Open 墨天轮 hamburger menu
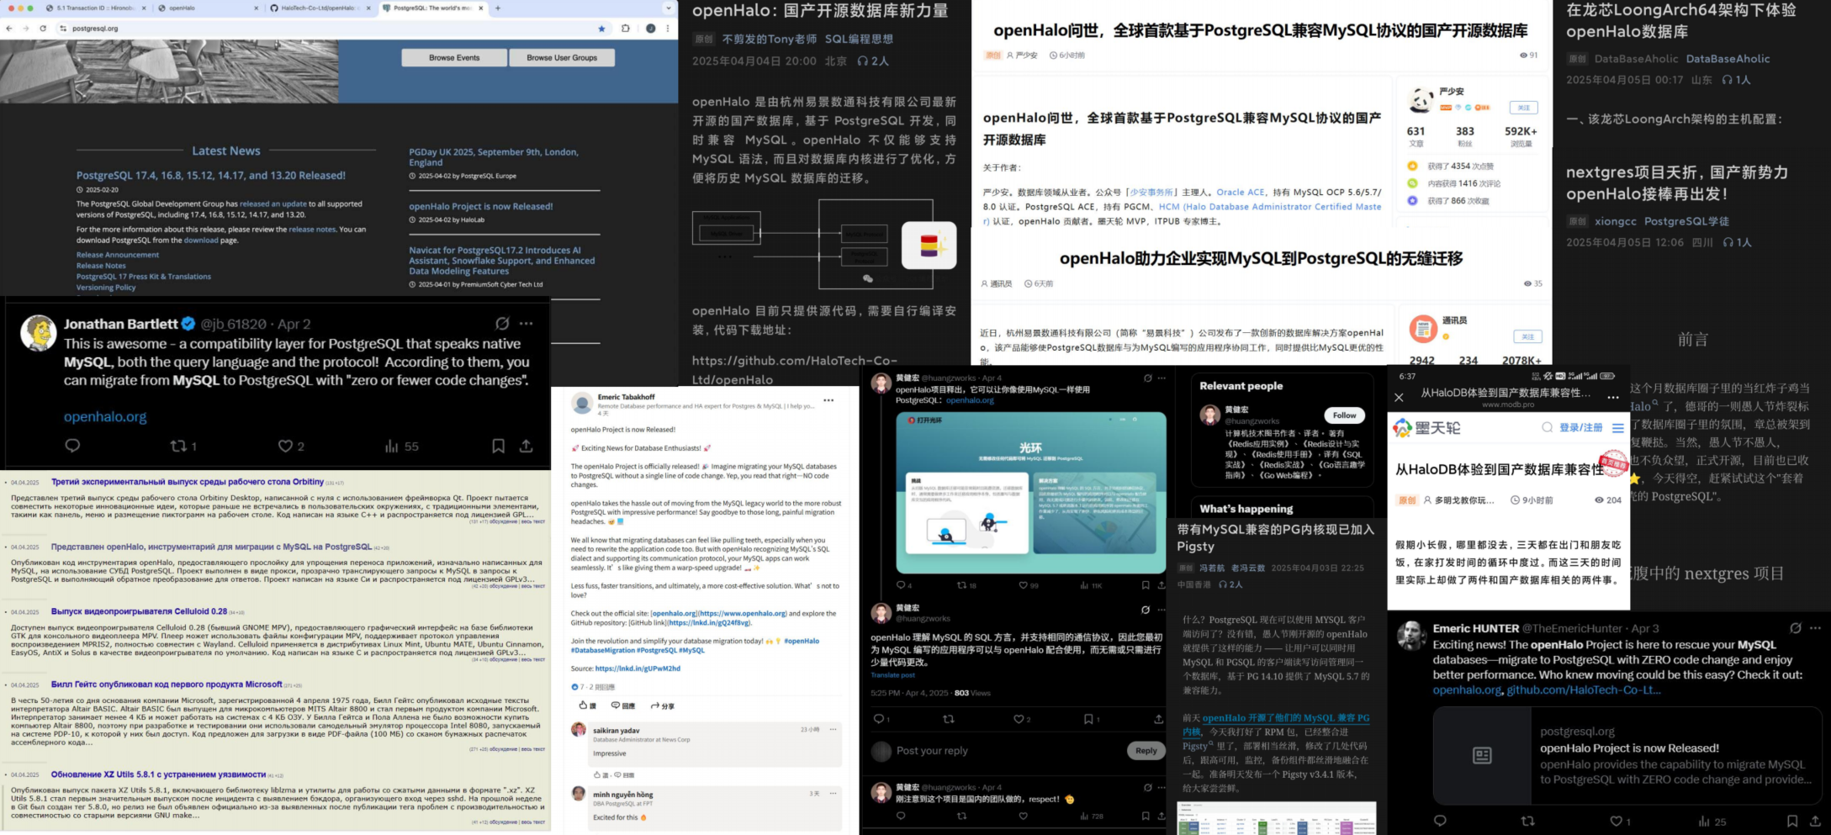Viewport: 1831px width, 835px height. (1617, 428)
